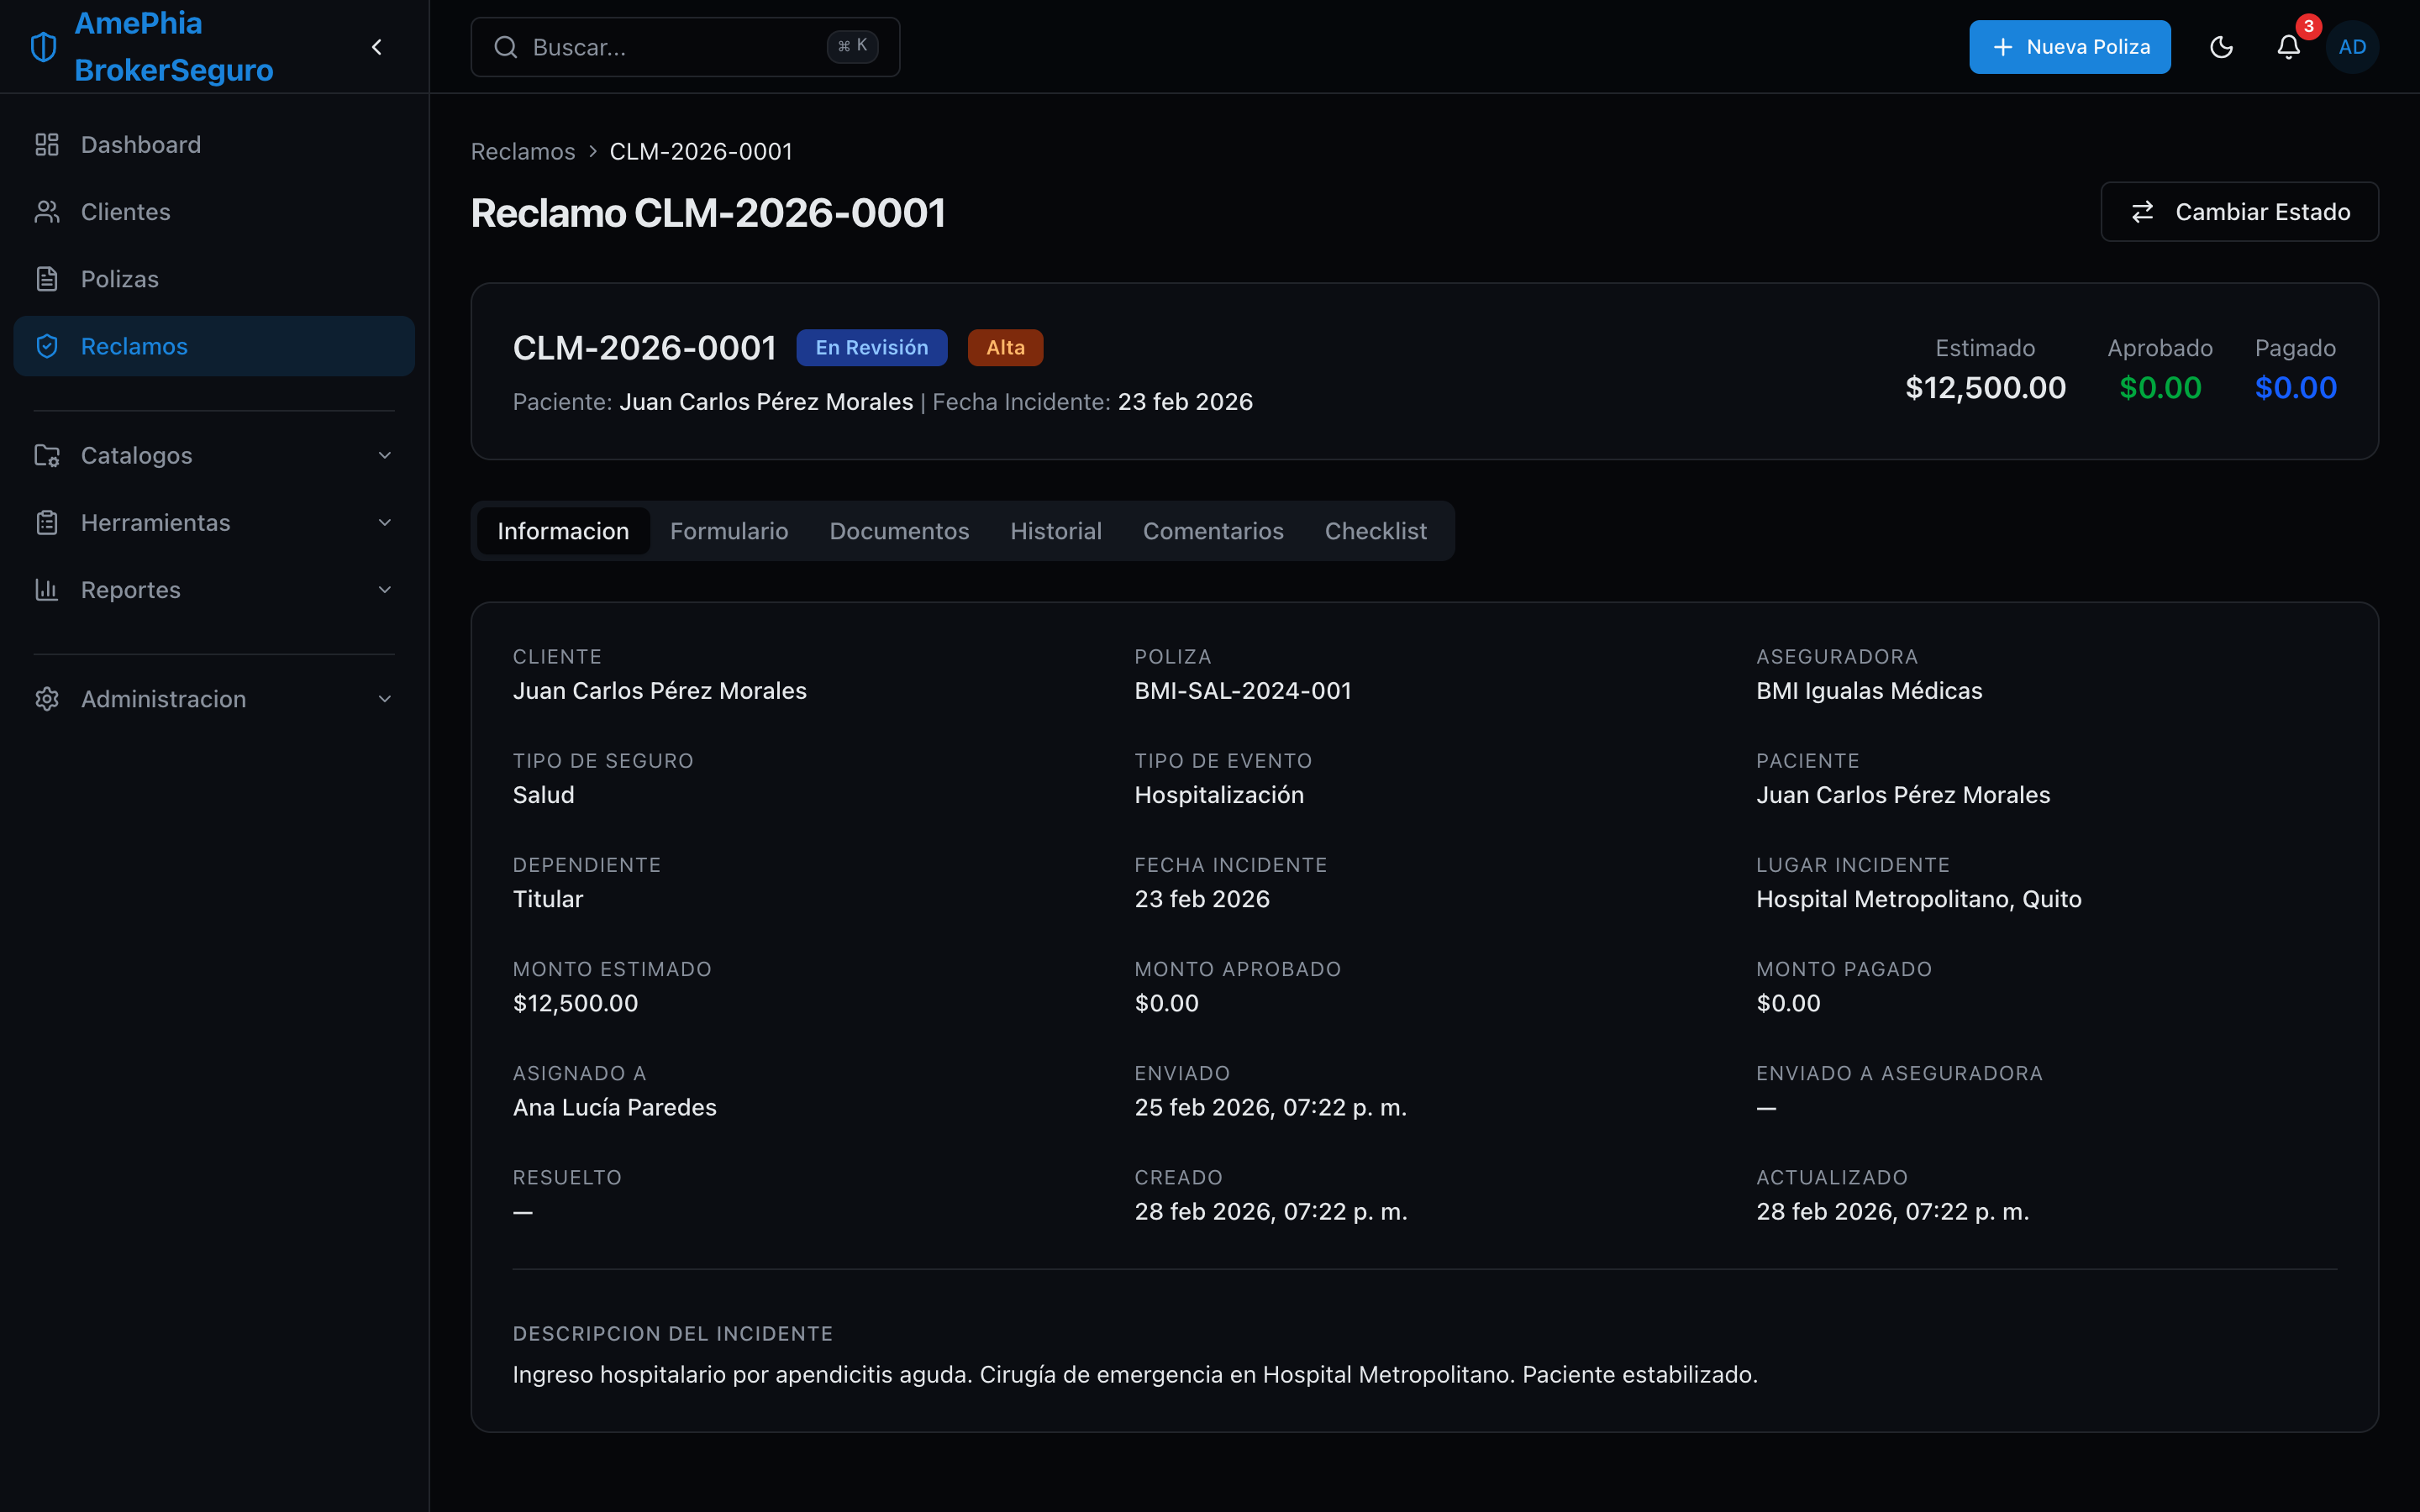
Task: Click the Polizas document icon
Action: (47, 279)
